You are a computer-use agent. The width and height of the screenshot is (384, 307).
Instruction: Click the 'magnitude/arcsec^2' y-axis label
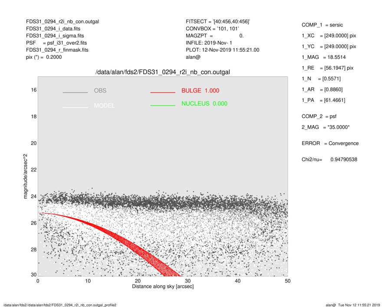[x=25, y=176]
